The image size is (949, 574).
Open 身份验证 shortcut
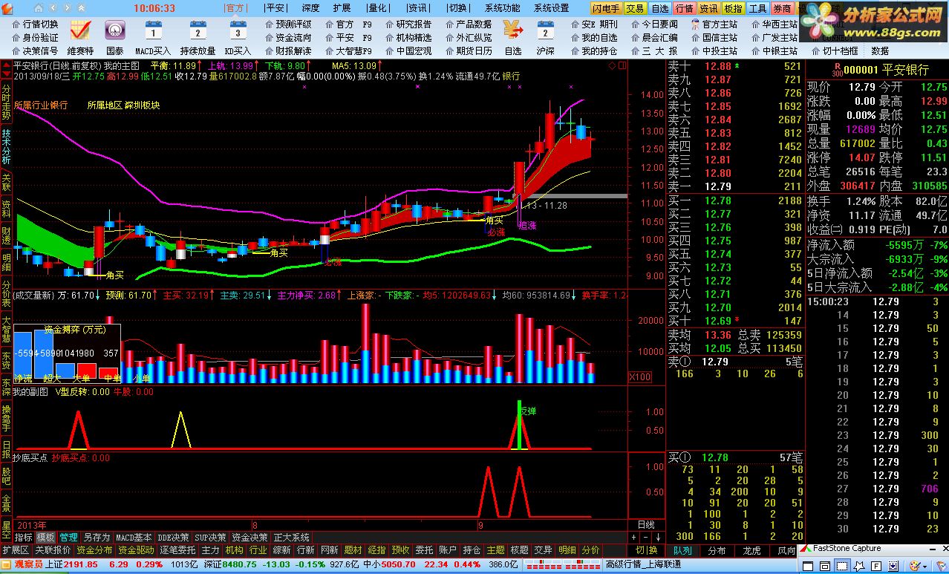coord(34,38)
